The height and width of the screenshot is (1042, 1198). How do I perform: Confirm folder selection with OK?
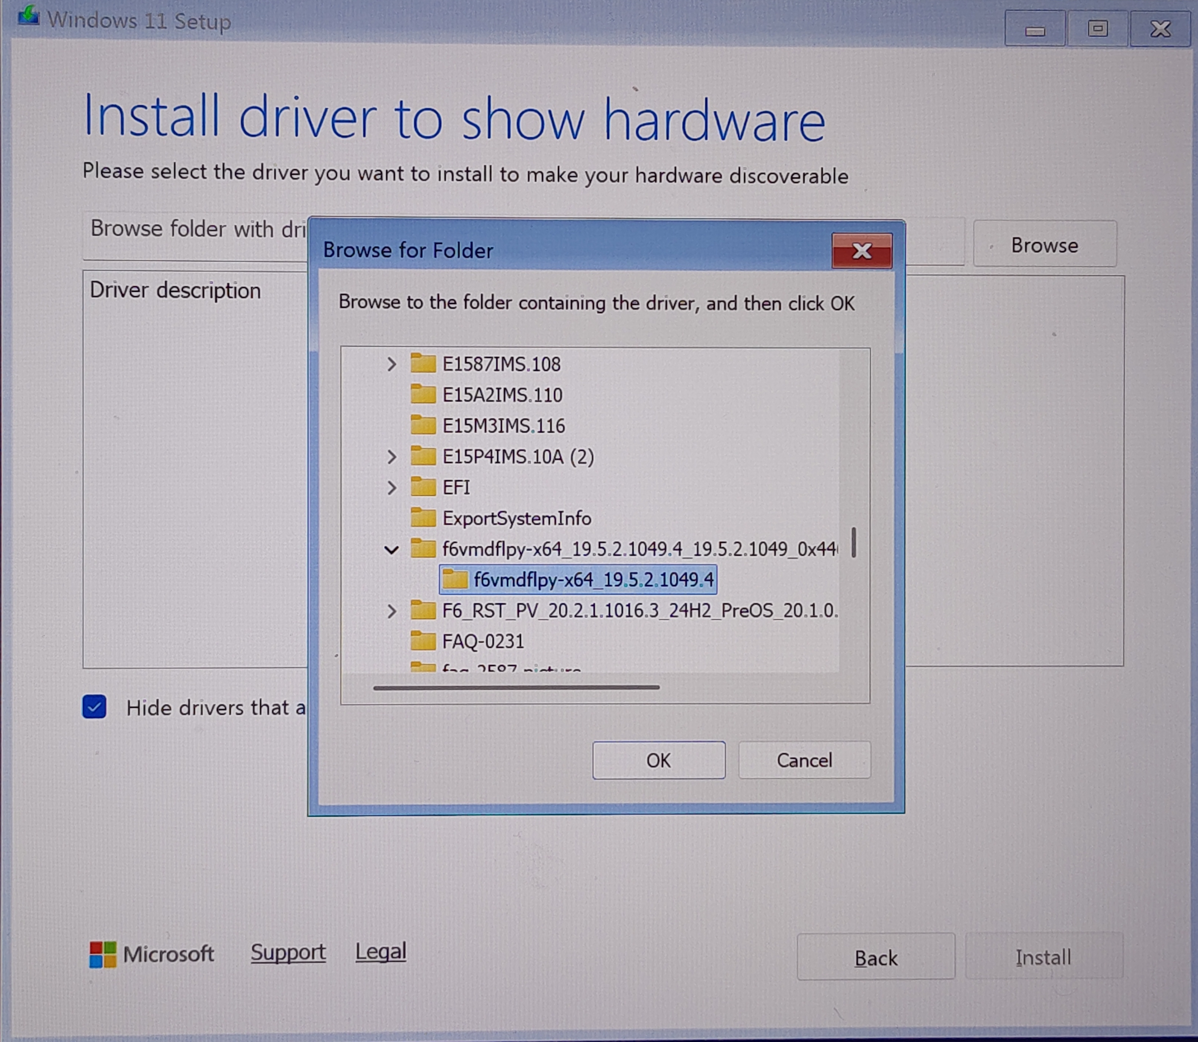[x=659, y=760]
